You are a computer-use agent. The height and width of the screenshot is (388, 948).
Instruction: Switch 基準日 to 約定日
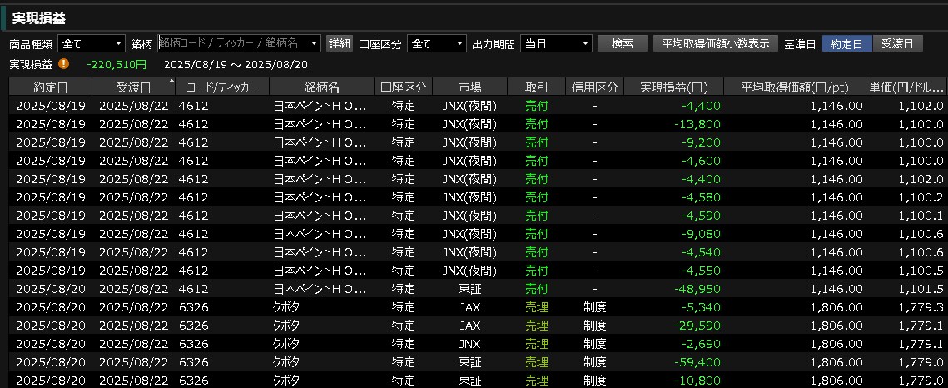(x=846, y=43)
